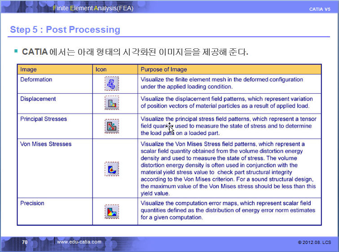The image size is (339, 252).
Task: Click the 'Image' column header
Action: point(28,70)
